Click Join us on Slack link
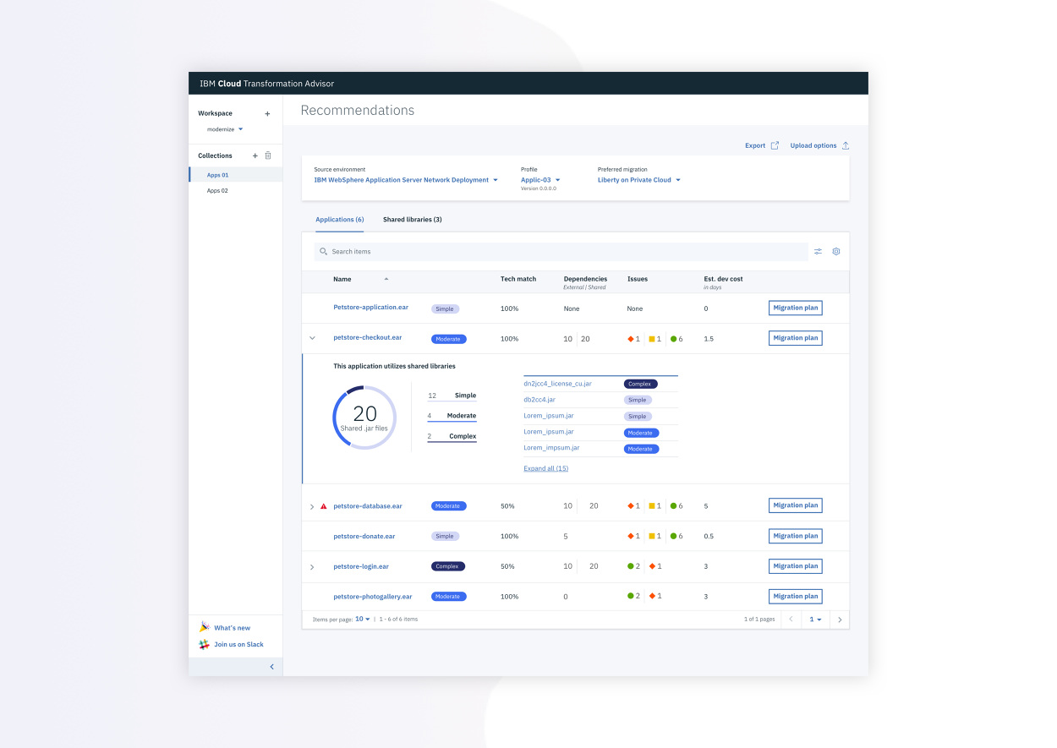The width and height of the screenshot is (1057, 748). 238,644
